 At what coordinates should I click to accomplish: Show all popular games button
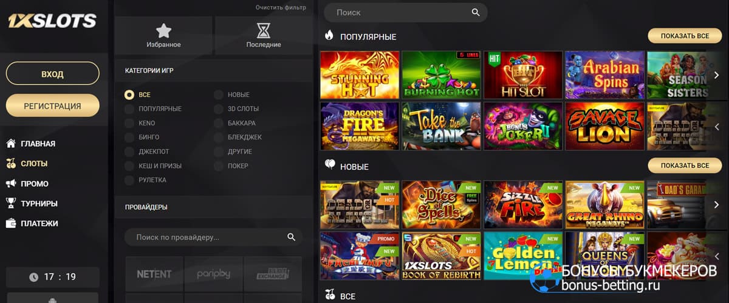(x=685, y=36)
